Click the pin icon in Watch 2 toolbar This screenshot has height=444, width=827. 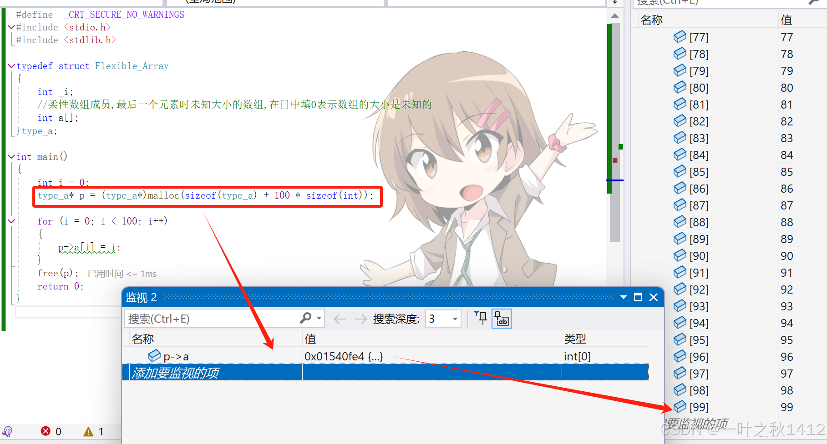481,318
